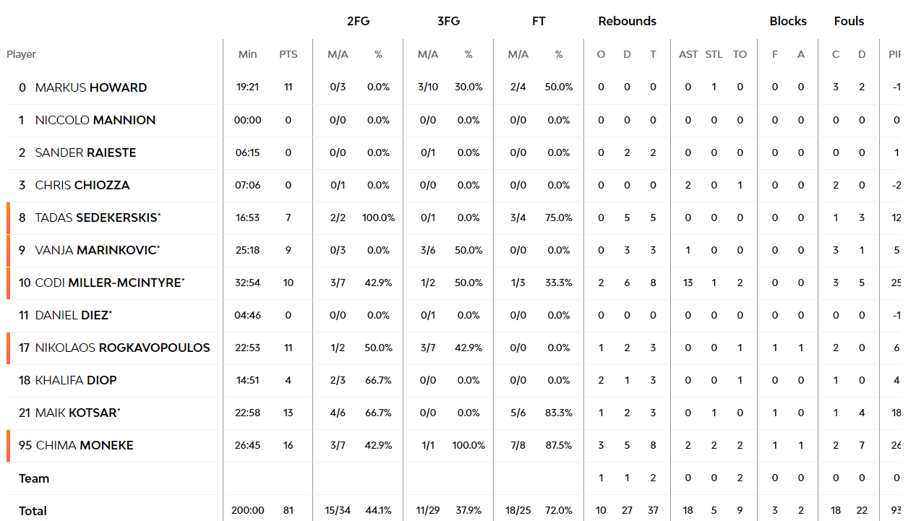The width and height of the screenshot is (916, 521).
Task: Click the Total row label
Action: point(33,511)
